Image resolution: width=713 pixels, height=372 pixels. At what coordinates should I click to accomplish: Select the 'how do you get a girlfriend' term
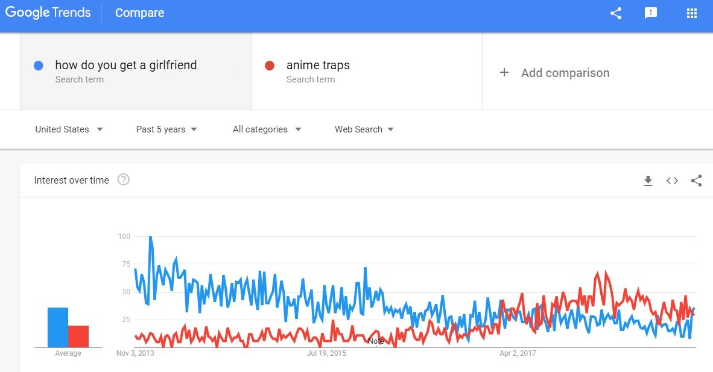[x=125, y=65]
